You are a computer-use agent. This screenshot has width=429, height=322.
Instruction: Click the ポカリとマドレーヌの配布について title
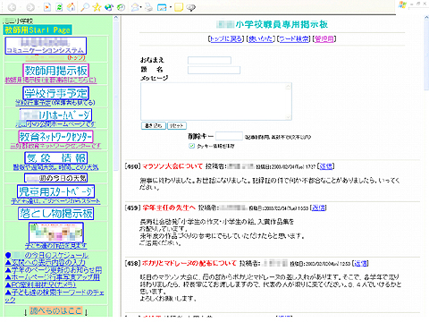tap(189, 264)
